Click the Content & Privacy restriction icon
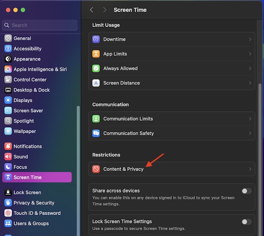 coord(96,169)
